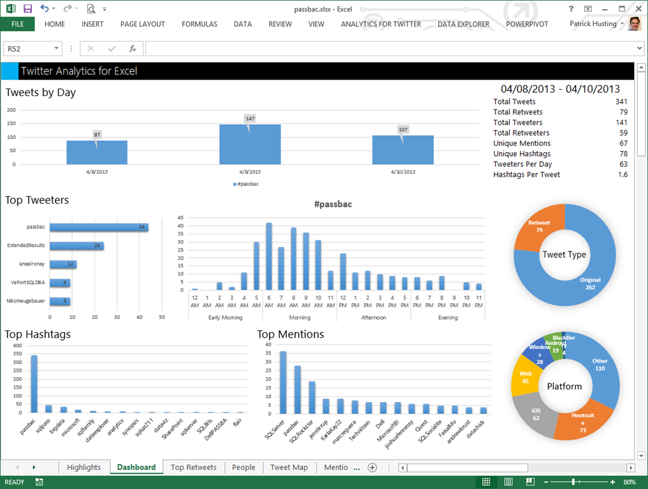The image size is (648, 489).
Task: Click the horizontal scrollbar thumb
Action: [x=468, y=467]
